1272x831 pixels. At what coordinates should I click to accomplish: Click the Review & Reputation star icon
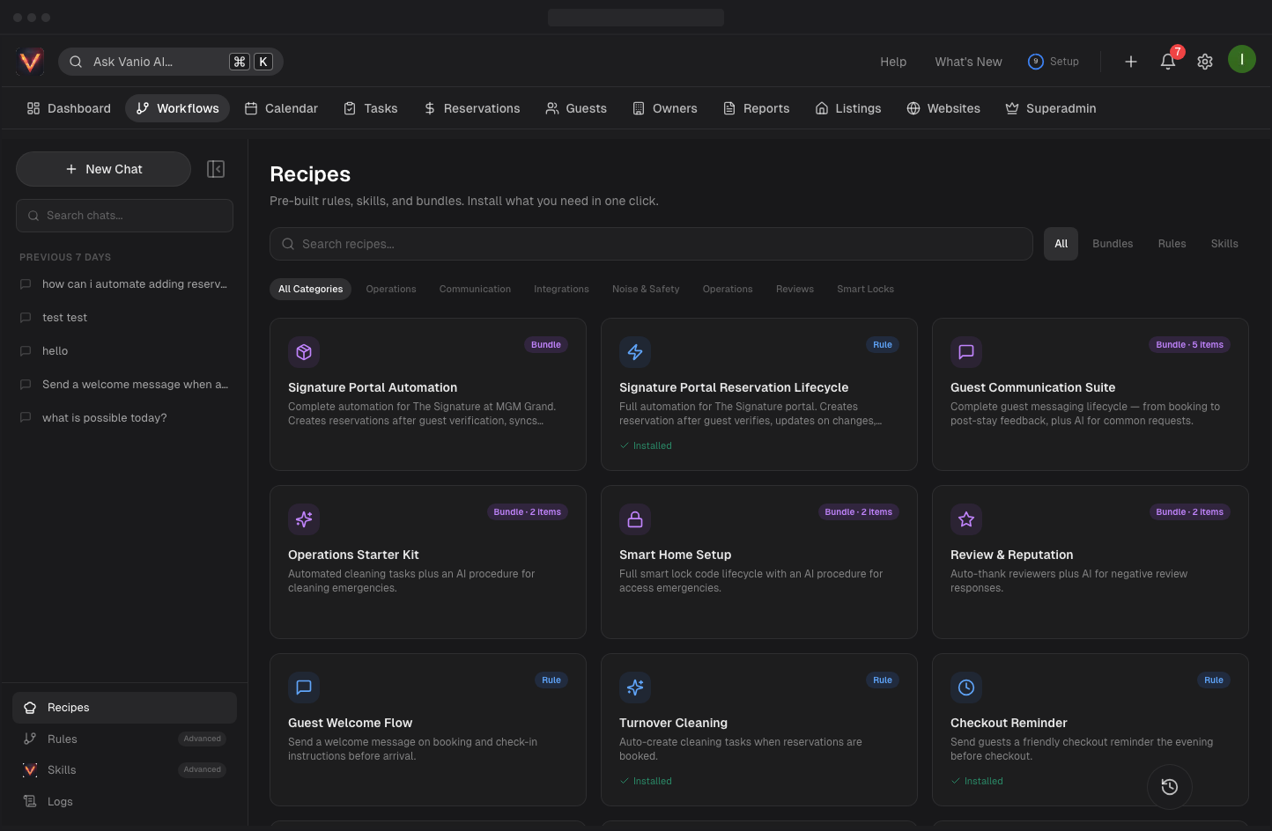coord(966,519)
